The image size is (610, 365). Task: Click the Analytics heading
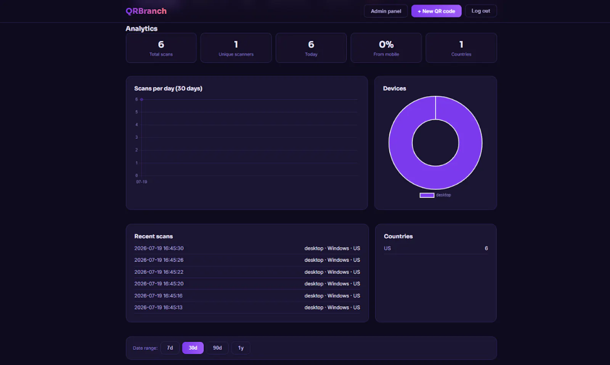click(x=141, y=29)
